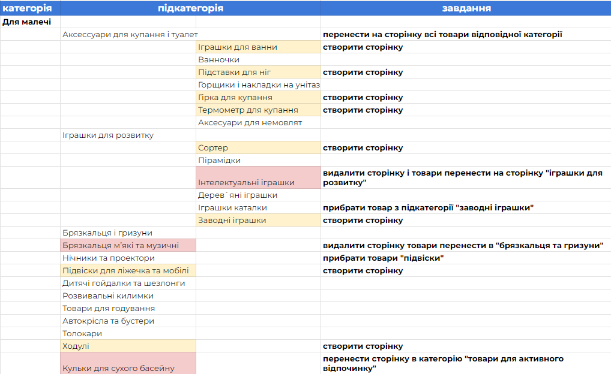Image resolution: width=611 pixels, height=374 pixels.
Task: Click the yellow "Сортер" cell
Action: pos(258,147)
